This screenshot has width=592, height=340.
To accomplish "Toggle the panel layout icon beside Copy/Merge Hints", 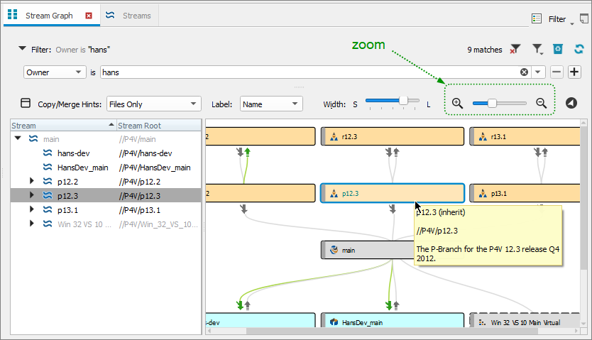I will [26, 104].
